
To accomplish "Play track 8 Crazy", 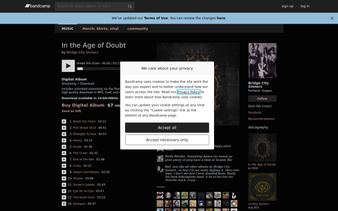I will tap(64, 165).
